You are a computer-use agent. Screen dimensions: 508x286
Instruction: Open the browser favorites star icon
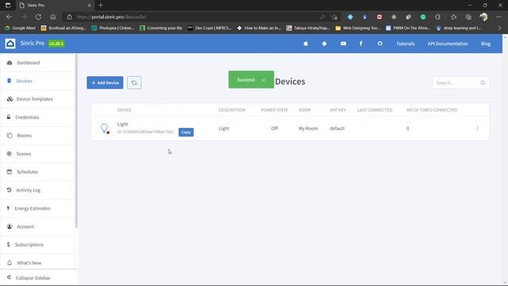point(453,17)
